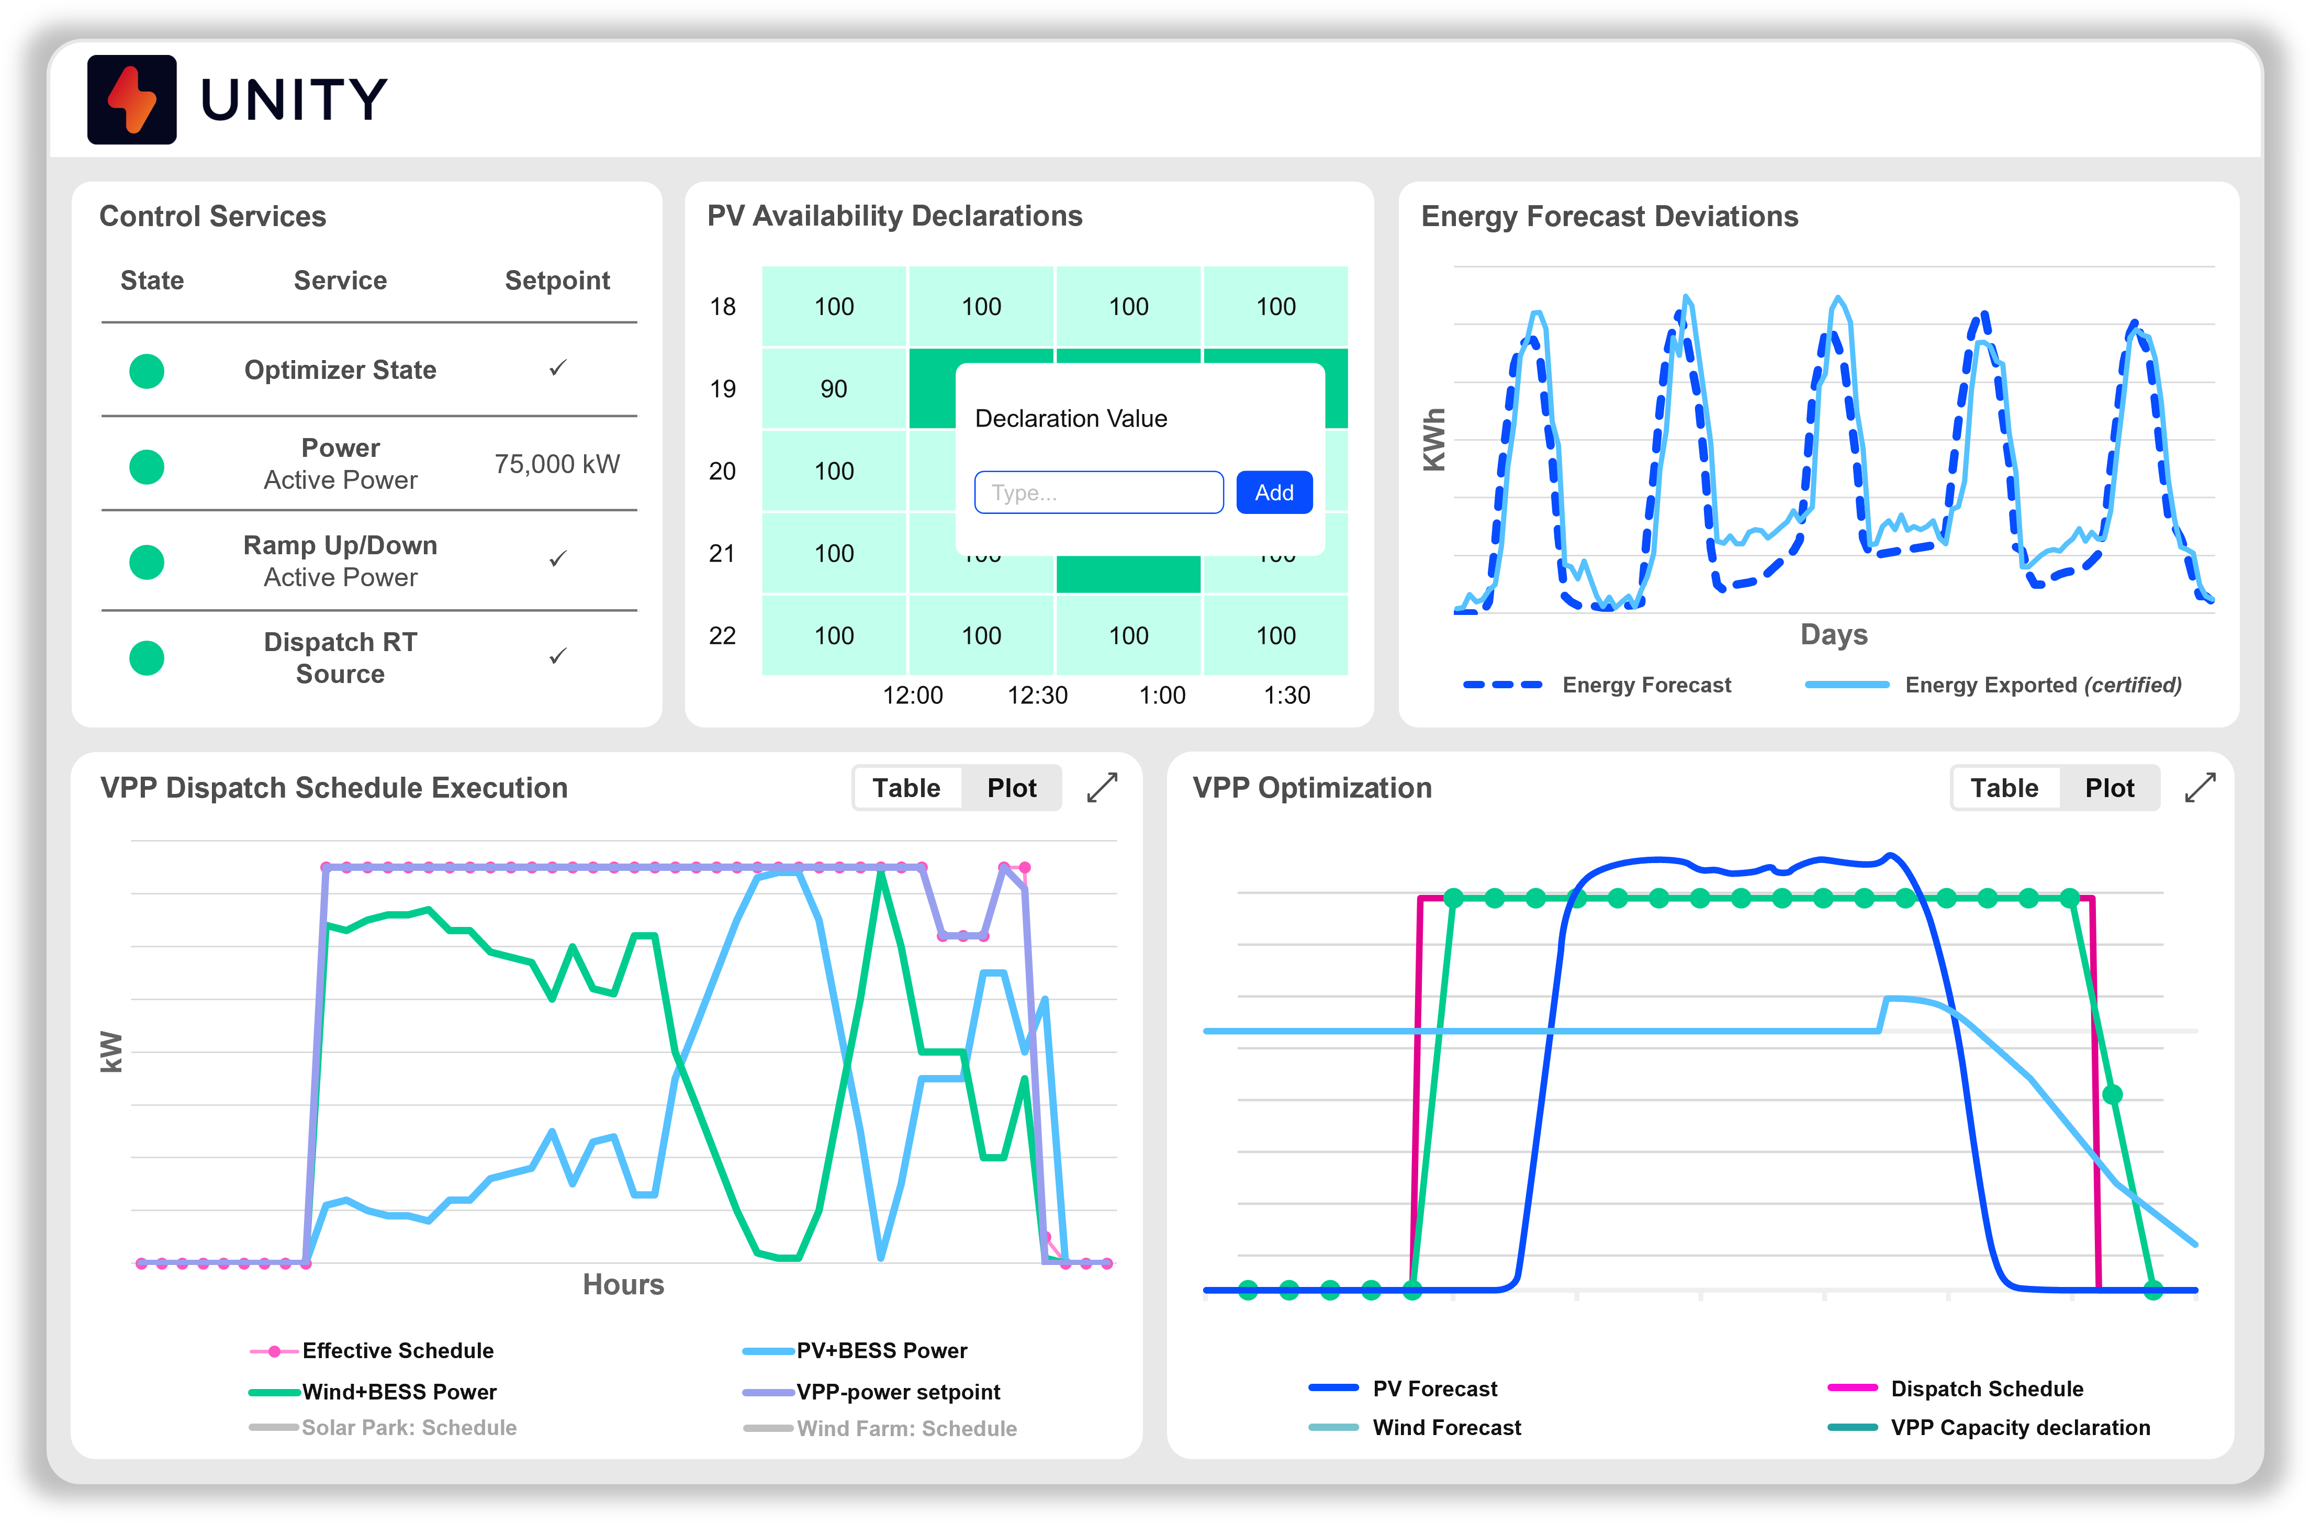Switch VPP Optimization to Table view
2311x1523 pixels.
[x=2005, y=788]
